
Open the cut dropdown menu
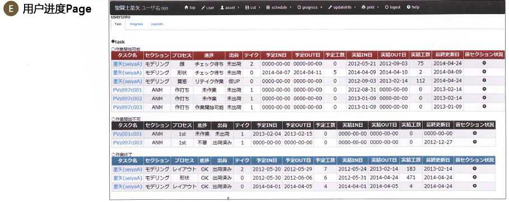253,7
